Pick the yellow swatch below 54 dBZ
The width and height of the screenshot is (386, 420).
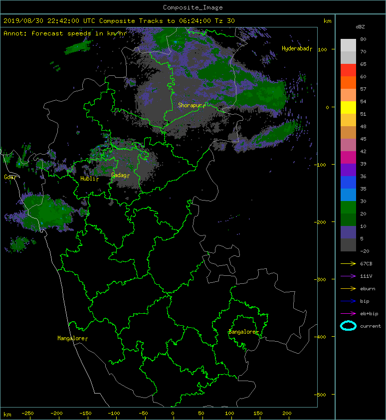348,107
